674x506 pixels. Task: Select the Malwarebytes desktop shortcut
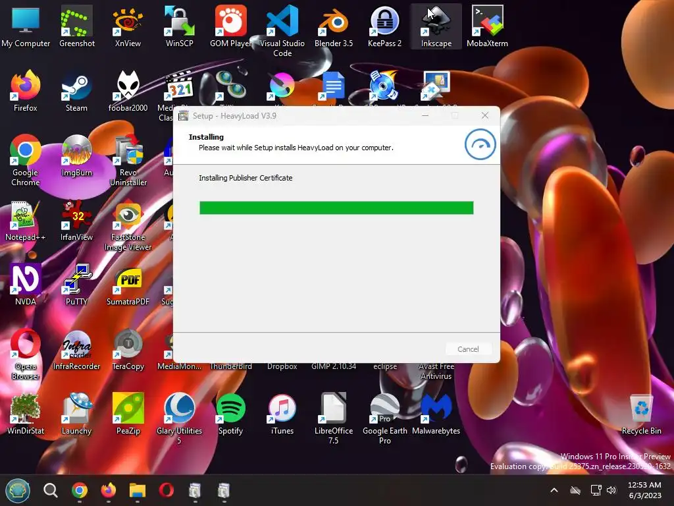pyautogui.click(x=436, y=414)
